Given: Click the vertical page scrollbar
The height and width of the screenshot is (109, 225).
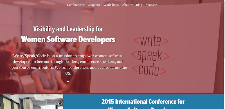Looking at the screenshot, I should pos(224,55).
